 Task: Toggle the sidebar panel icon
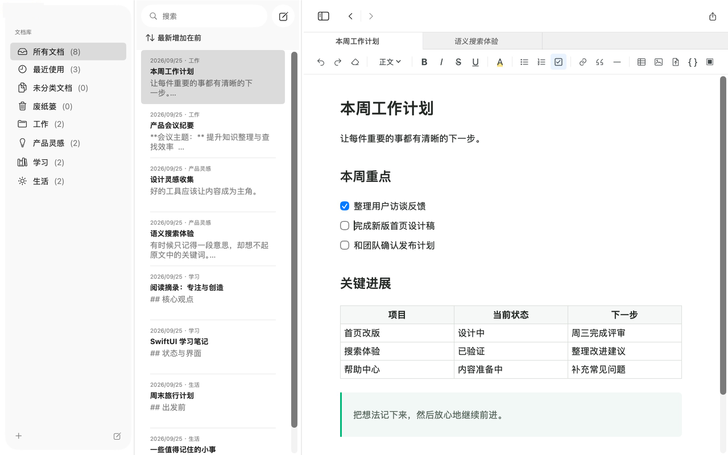324,16
